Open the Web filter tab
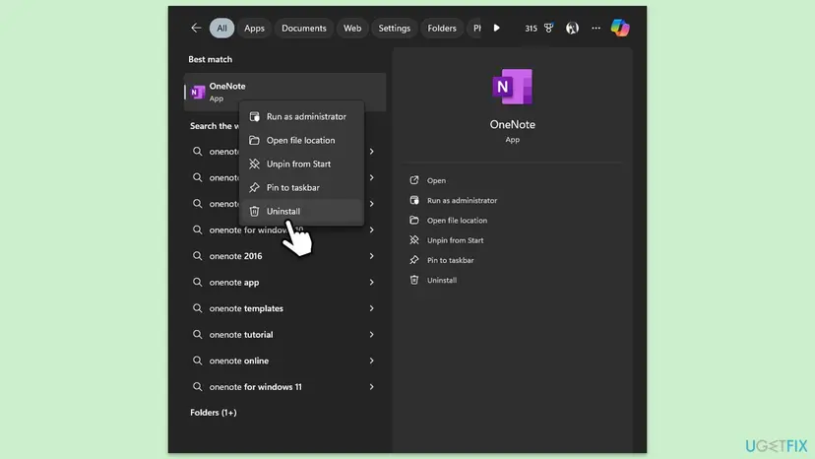Image resolution: width=815 pixels, height=459 pixels. (352, 29)
